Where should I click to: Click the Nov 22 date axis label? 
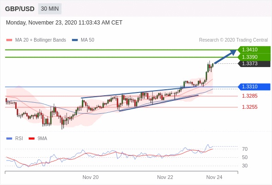click(x=165, y=177)
